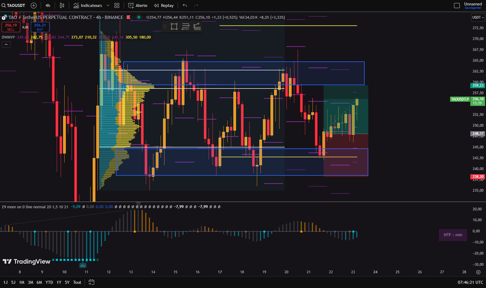Select the DWMYP indicator legend

tap(8, 37)
